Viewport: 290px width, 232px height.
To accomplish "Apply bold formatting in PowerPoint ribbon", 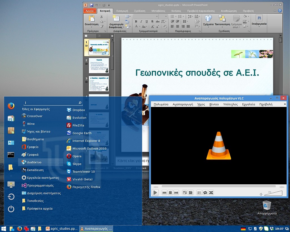I will pyautogui.click(x=136, y=22).
